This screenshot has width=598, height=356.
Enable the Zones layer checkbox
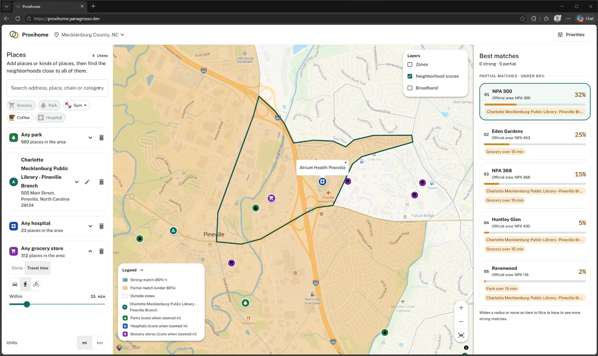pos(410,65)
